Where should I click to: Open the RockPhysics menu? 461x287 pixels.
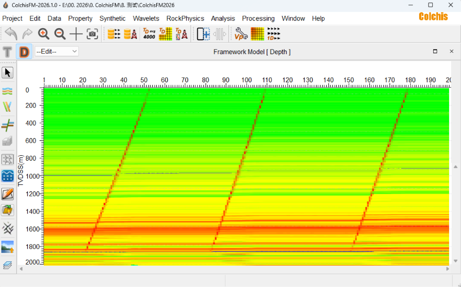pyautogui.click(x=185, y=18)
